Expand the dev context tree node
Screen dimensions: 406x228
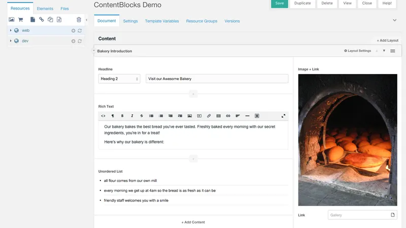point(11,41)
